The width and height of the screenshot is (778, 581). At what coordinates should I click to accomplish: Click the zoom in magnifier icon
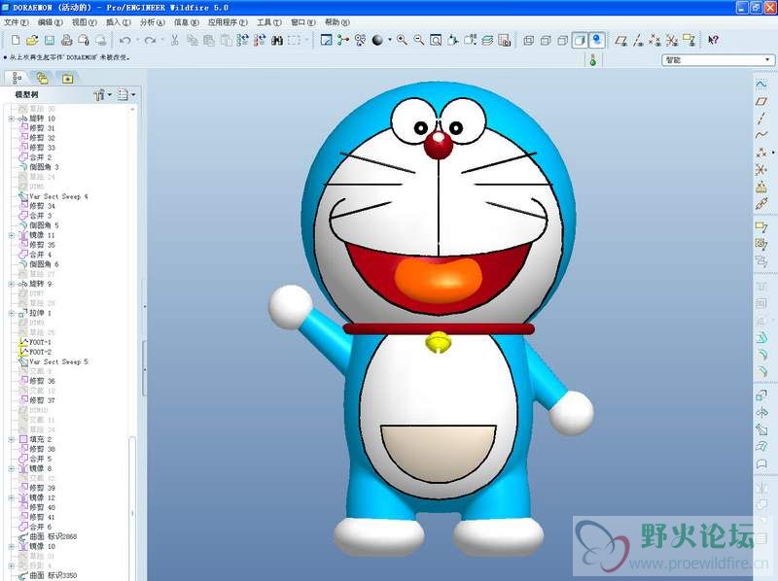click(x=402, y=40)
